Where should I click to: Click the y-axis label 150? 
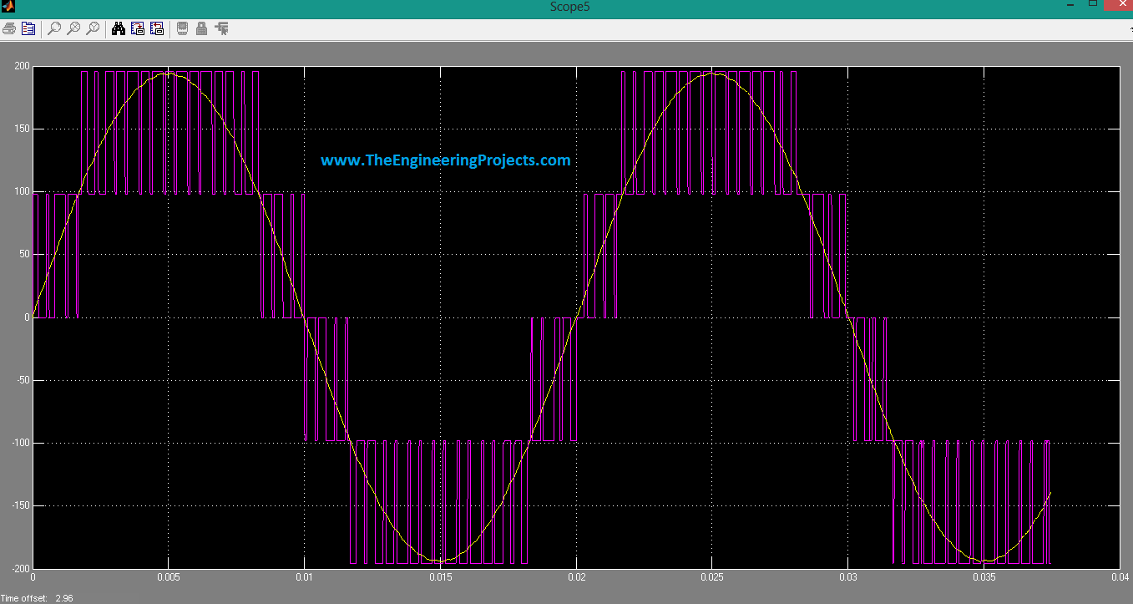coord(22,129)
